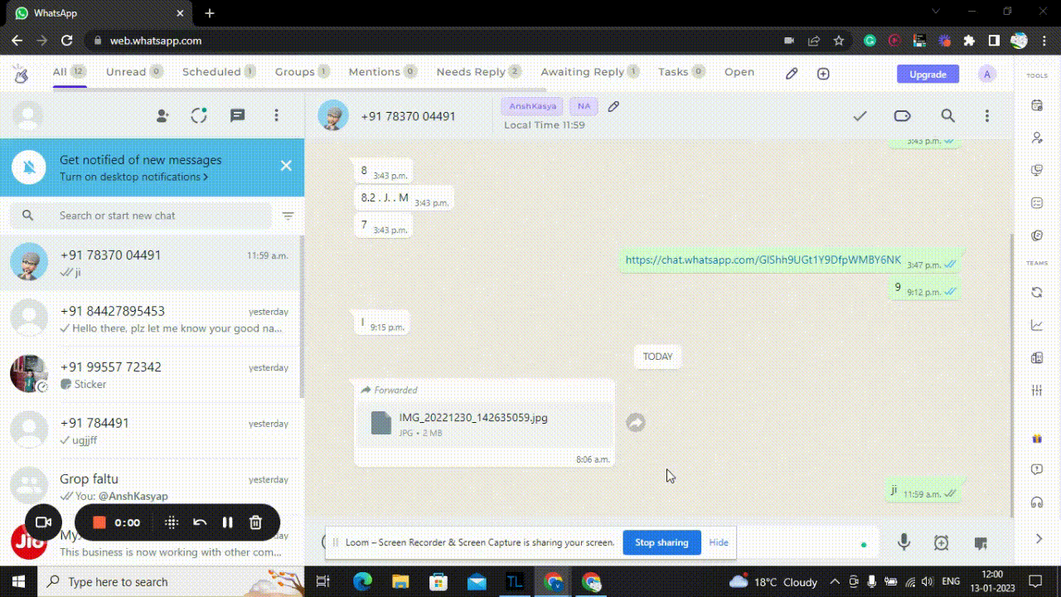Select the All tab
This screenshot has height=597, width=1061.
(69, 72)
